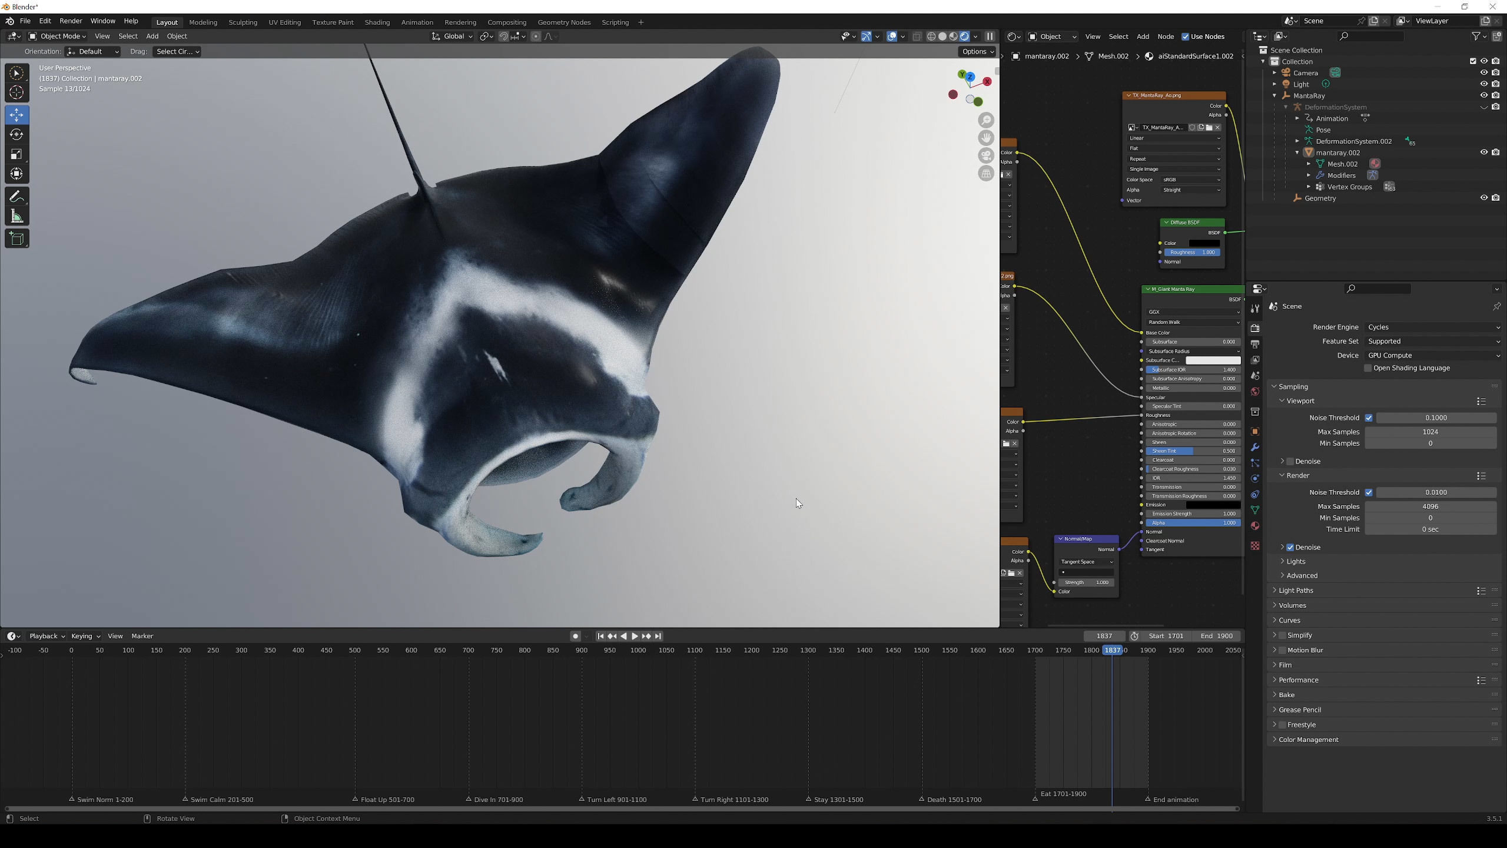Open the Object Mode dropdown
Viewport: 1507px width, 848px height.
pyautogui.click(x=58, y=37)
